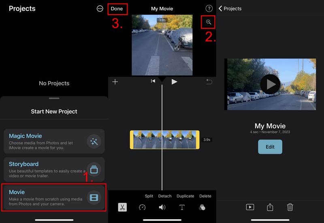Click the viewer preview of the road video

(x=162, y=45)
